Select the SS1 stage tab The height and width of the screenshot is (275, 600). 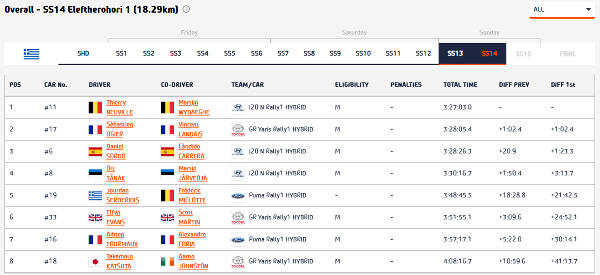tap(121, 53)
